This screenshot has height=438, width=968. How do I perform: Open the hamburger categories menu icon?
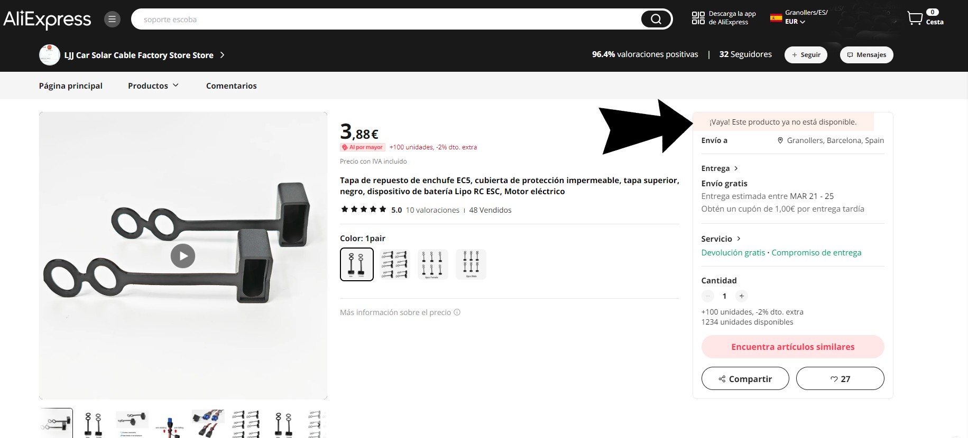[x=112, y=20]
